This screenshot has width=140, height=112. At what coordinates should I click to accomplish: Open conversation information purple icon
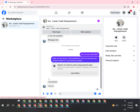pos(99,21)
